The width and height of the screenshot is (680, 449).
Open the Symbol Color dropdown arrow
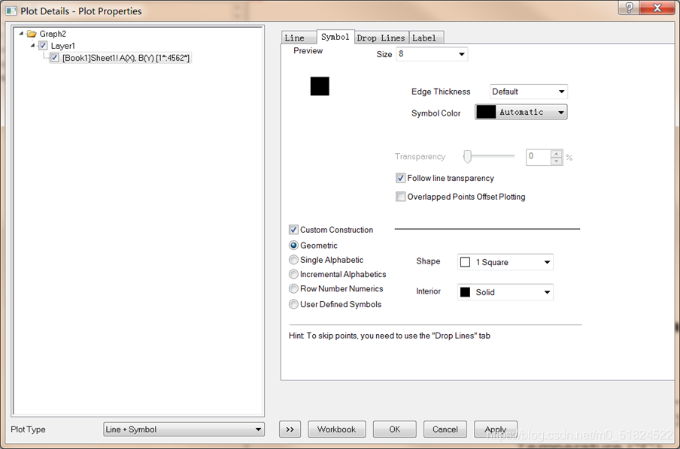pos(560,112)
